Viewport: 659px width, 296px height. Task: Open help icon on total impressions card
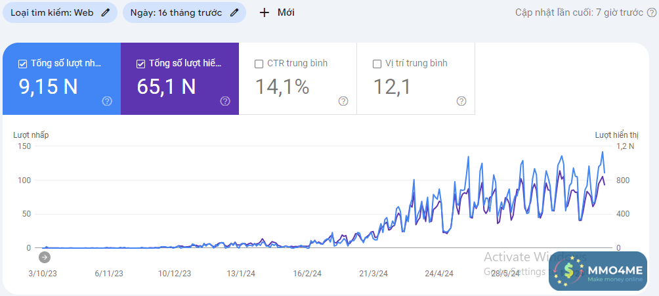(225, 101)
